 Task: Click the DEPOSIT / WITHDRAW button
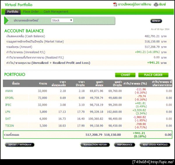(20, 145)
